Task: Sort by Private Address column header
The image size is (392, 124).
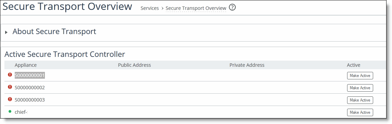Action: [247, 65]
